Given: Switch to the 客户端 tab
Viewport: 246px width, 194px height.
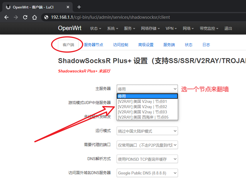Looking at the screenshot, I should pyautogui.click(x=68, y=45).
